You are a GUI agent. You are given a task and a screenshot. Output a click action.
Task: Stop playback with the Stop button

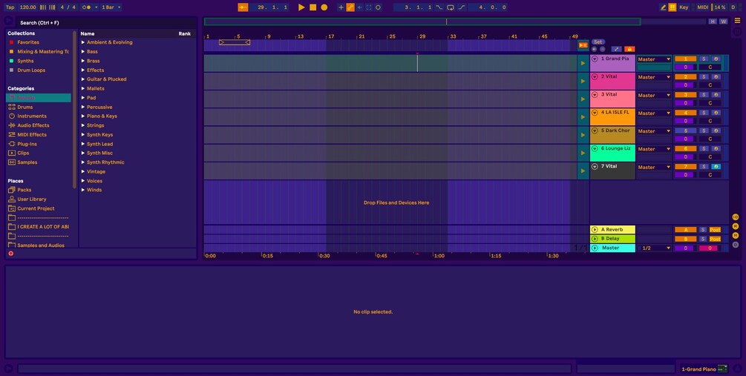(x=313, y=7)
